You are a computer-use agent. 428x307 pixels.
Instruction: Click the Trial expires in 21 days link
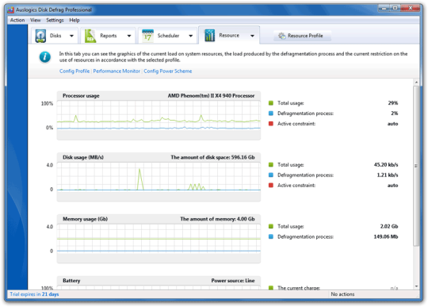(34, 294)
